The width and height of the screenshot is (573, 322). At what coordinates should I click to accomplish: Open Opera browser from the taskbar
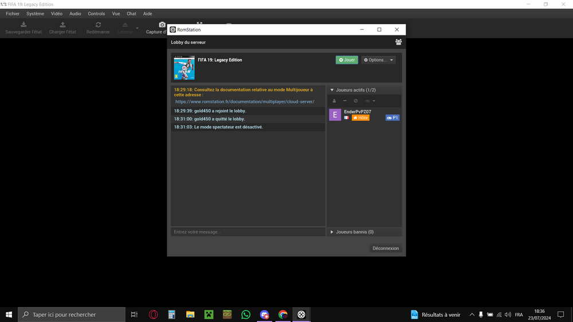pos(153,315)
